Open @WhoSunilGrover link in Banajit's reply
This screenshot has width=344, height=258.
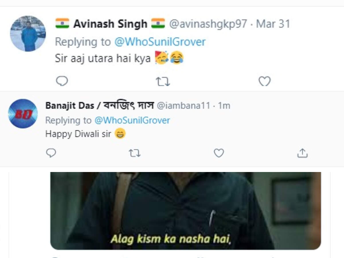132,120
